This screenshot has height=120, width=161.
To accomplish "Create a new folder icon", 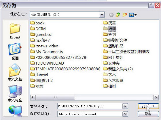I will (x=125, y=15).
